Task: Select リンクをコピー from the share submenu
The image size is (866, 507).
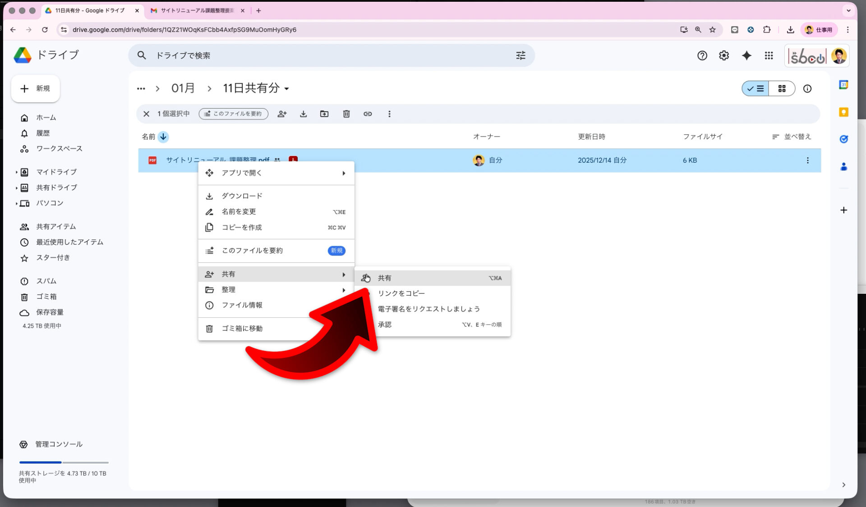Action: [401, 293]
